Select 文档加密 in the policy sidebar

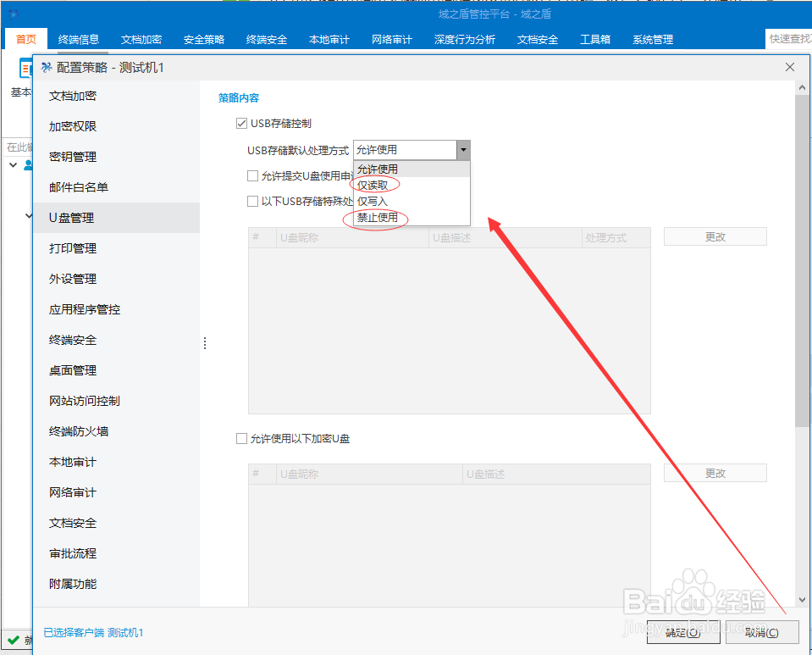click(117, 96)
